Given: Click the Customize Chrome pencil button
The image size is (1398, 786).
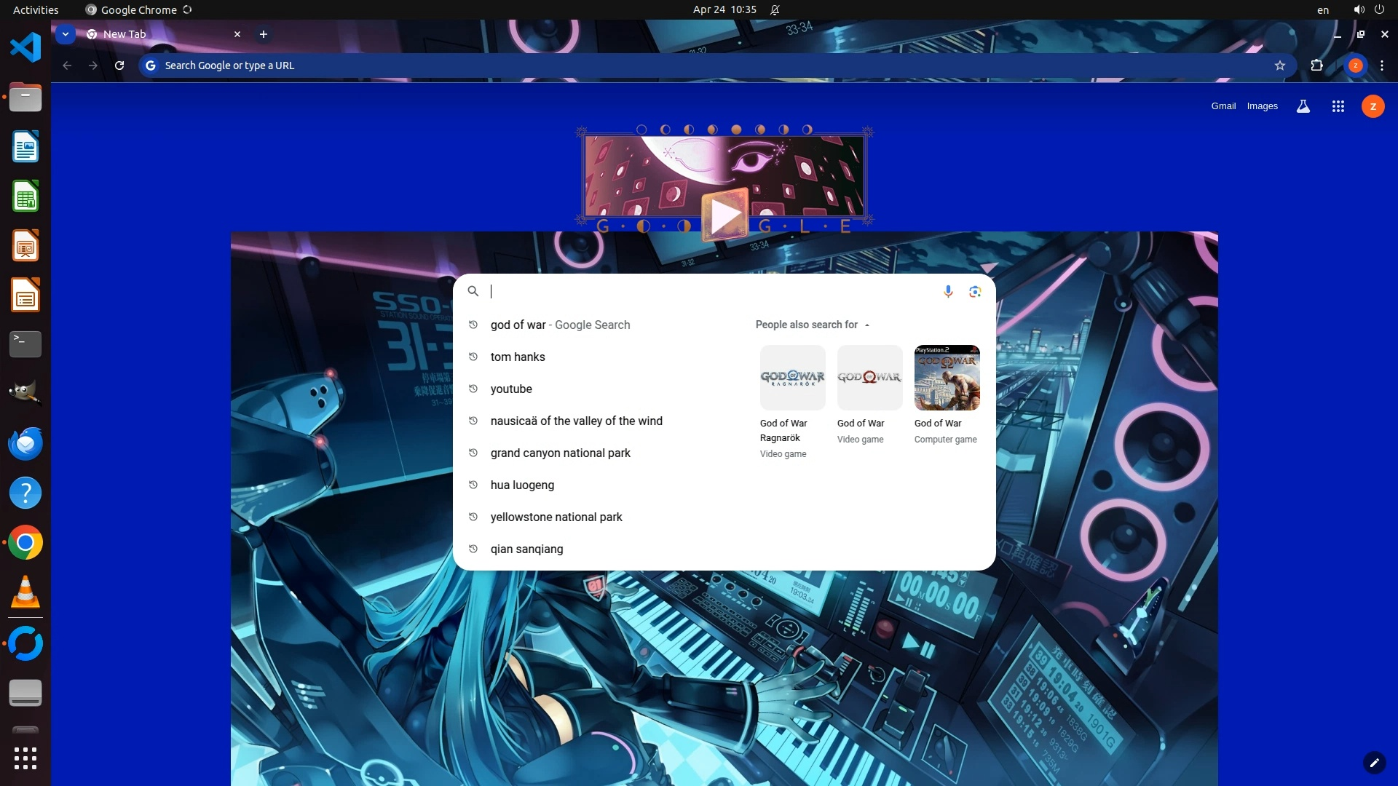Looking at the screenshot, I should point(1374,763).
